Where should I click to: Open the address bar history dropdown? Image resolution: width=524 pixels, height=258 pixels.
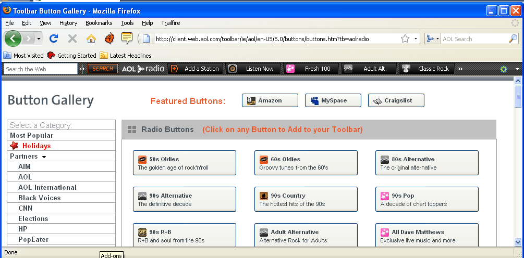(x=416, y=38)
